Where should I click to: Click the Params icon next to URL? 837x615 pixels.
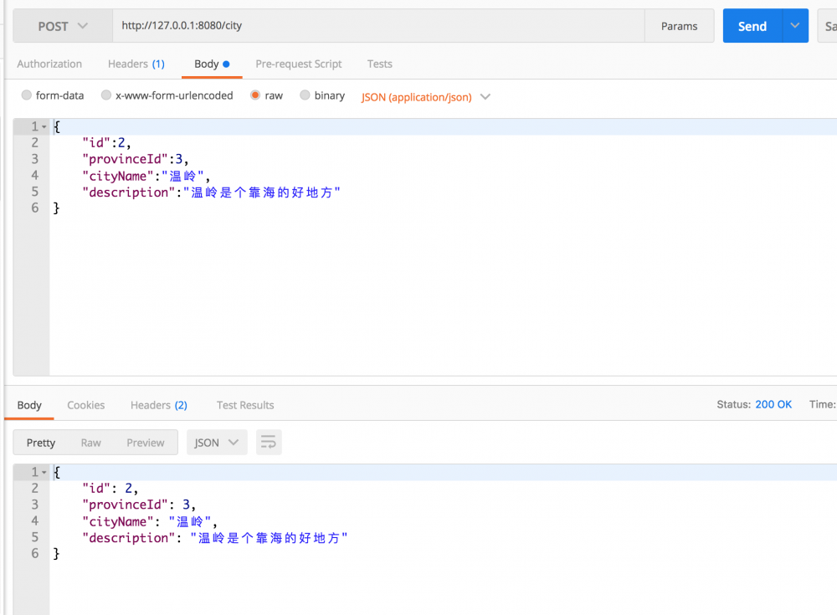679,26
